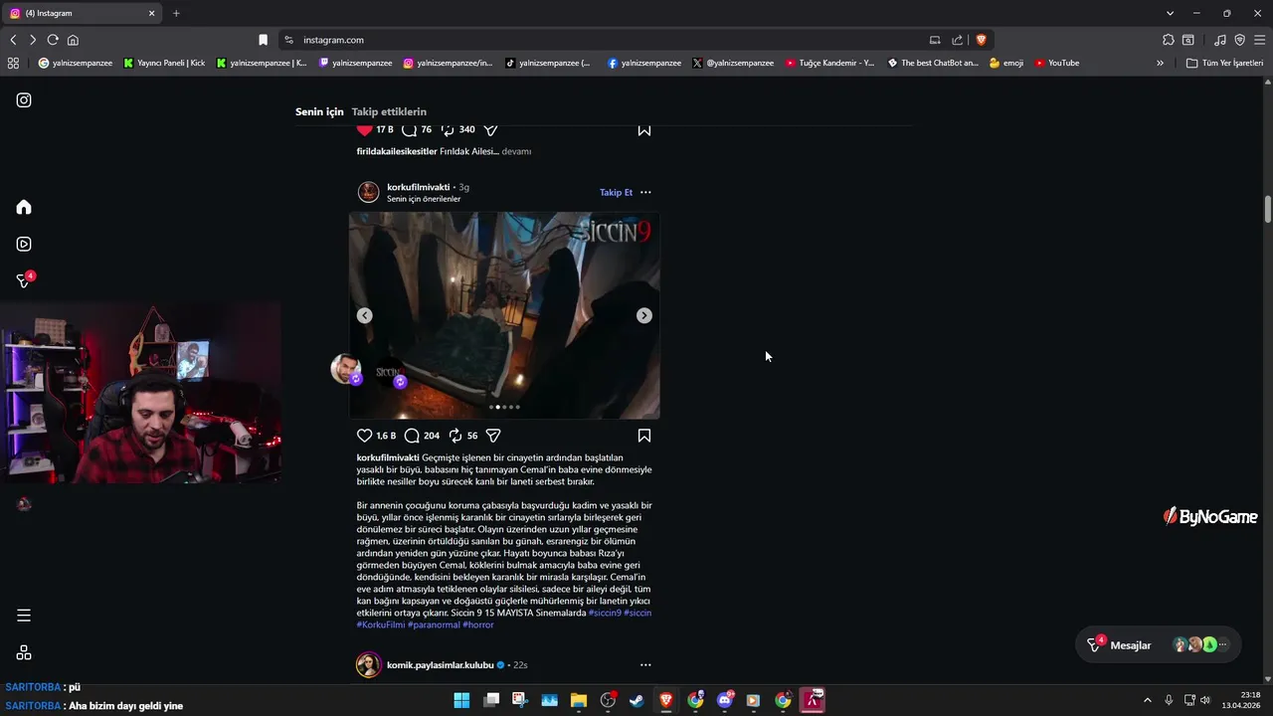Open Instagram home via the house icon
1273x716 pixels.
(24, 207)
